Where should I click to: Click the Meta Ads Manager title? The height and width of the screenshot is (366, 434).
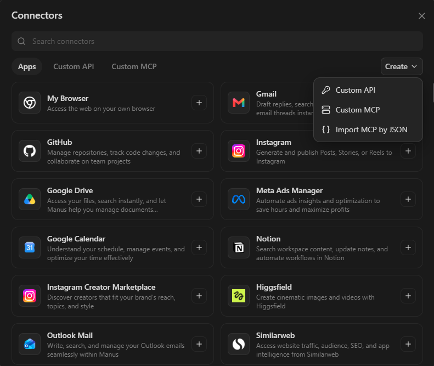pos(290,190)
